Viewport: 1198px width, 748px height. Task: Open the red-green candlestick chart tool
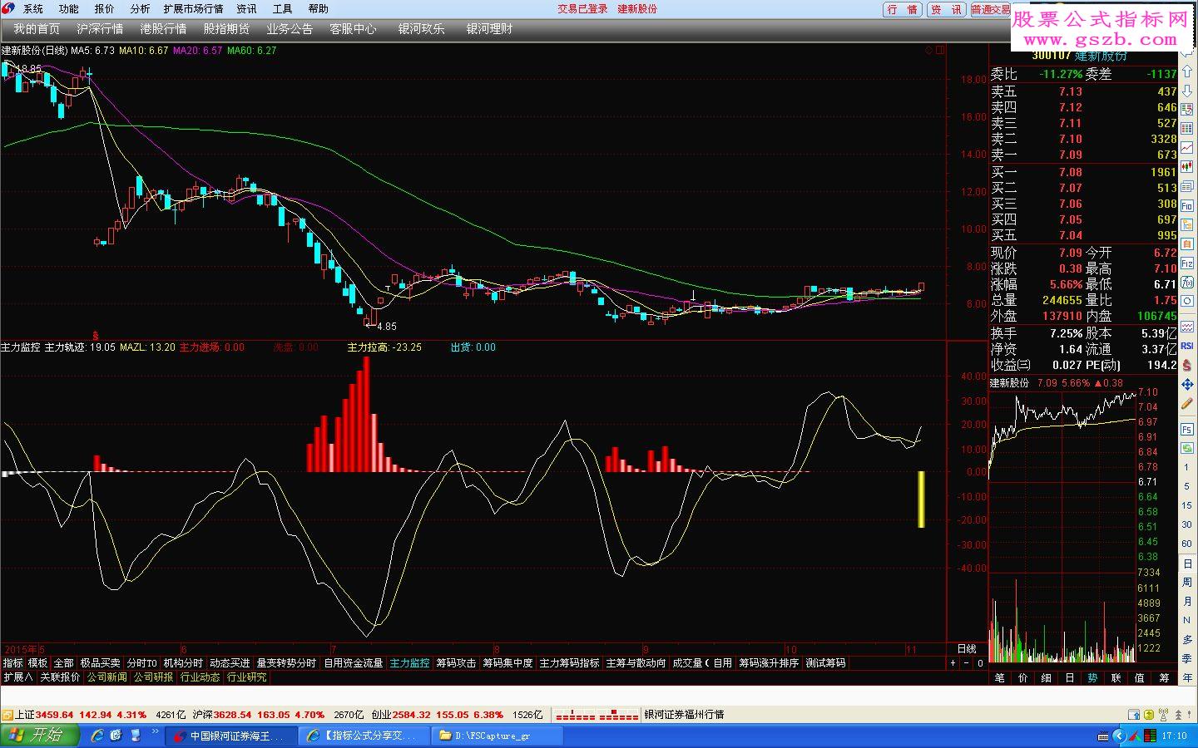1187,167
